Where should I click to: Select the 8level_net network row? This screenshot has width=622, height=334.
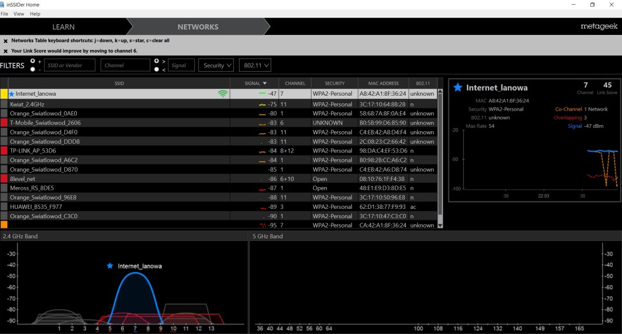click(219, 178)
